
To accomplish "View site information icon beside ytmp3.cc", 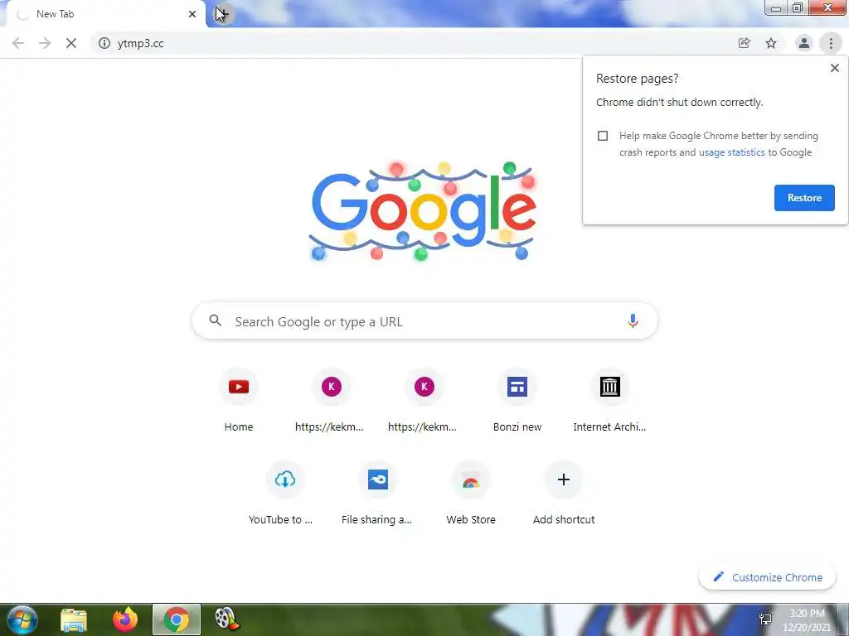I will [104, 43].
